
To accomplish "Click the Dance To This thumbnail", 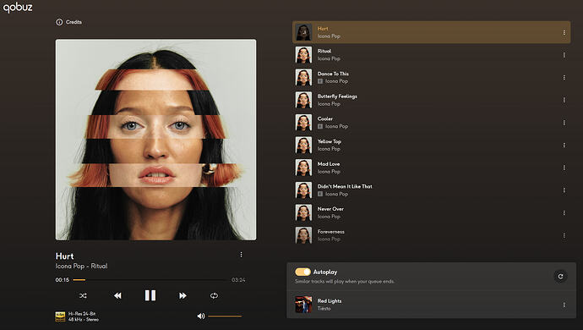I will coord(303,78).
